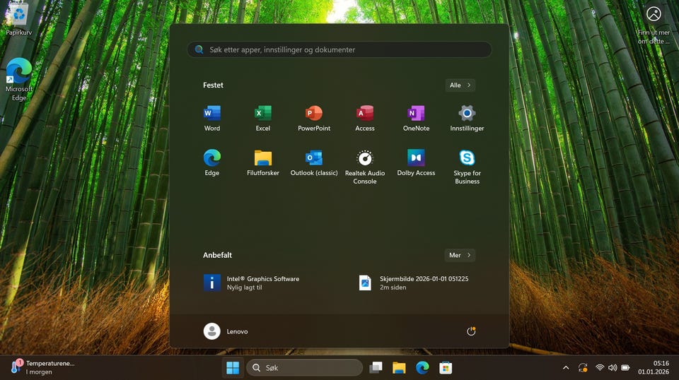679x380 pixels.
Task: Open PowerPoint pinned app
Action: pos(314,118)
